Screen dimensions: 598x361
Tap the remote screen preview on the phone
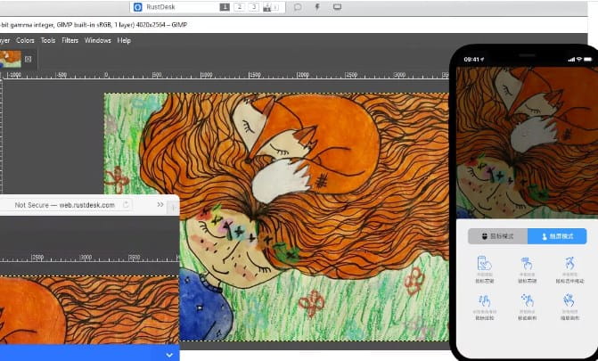pos(527,143)
